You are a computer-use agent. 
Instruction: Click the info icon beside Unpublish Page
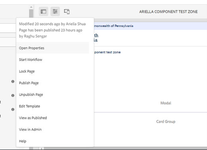[x=13, y=95]
